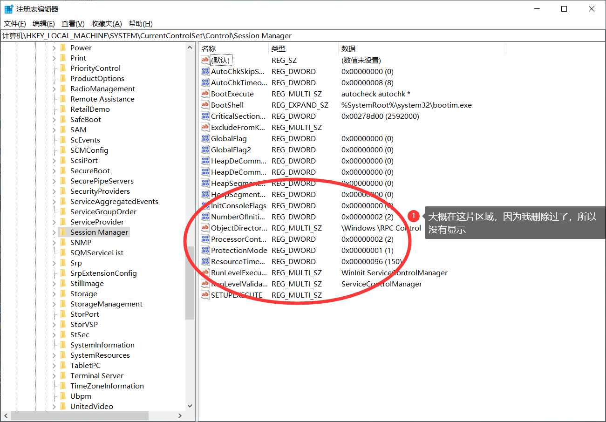Click the ExcludeFromK... value icon
This screenshot has width=606, height=422.
pyautogui.click(x=205, y=127)
